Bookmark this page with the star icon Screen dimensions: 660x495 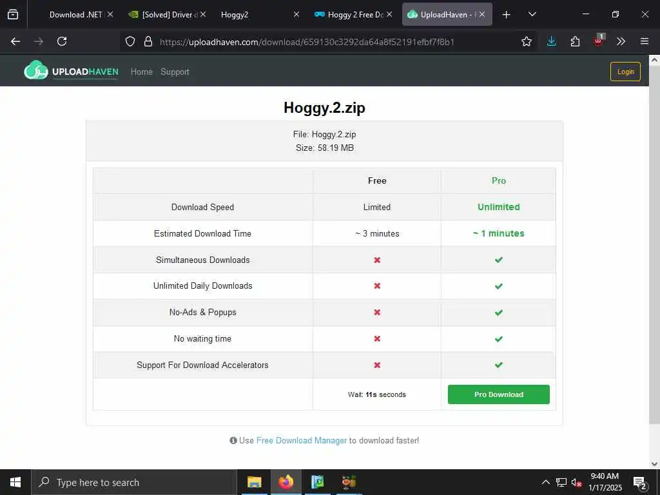pos(526,41)
